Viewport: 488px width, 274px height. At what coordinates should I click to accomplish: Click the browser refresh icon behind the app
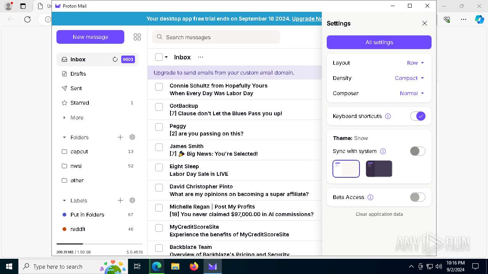coord(27,19)
